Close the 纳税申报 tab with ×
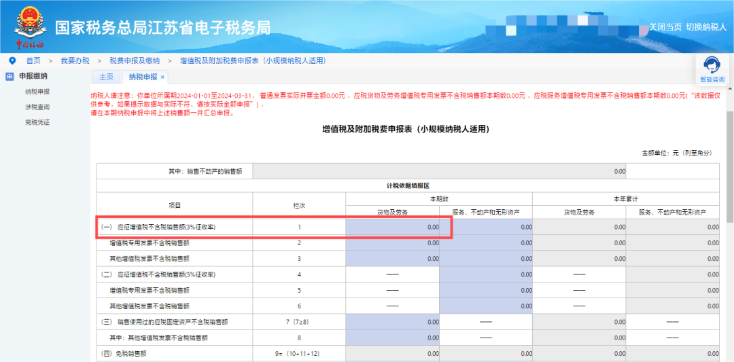The image size is (734, 362). pos(162,77)
